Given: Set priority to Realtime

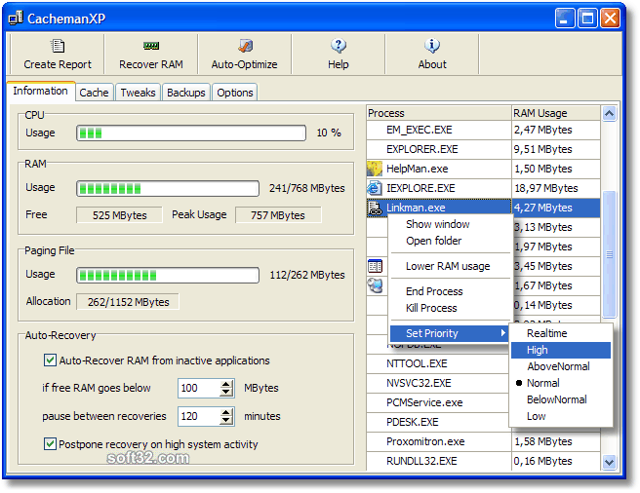Looking at the screenshot, I should 561,333.
